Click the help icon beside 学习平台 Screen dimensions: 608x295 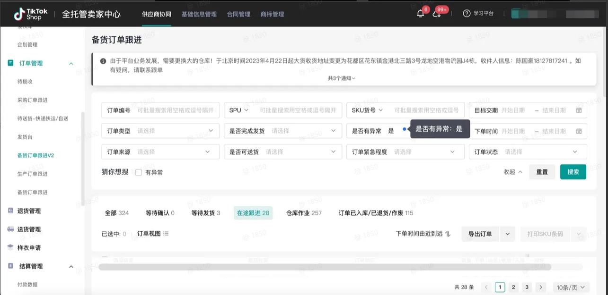467,13
